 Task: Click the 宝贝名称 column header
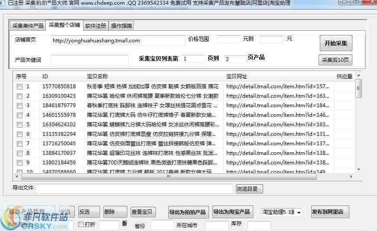coord(97,77)
